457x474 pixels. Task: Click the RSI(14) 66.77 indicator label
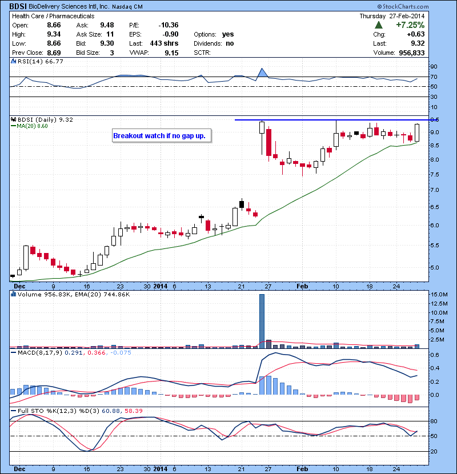click(40, 61)
